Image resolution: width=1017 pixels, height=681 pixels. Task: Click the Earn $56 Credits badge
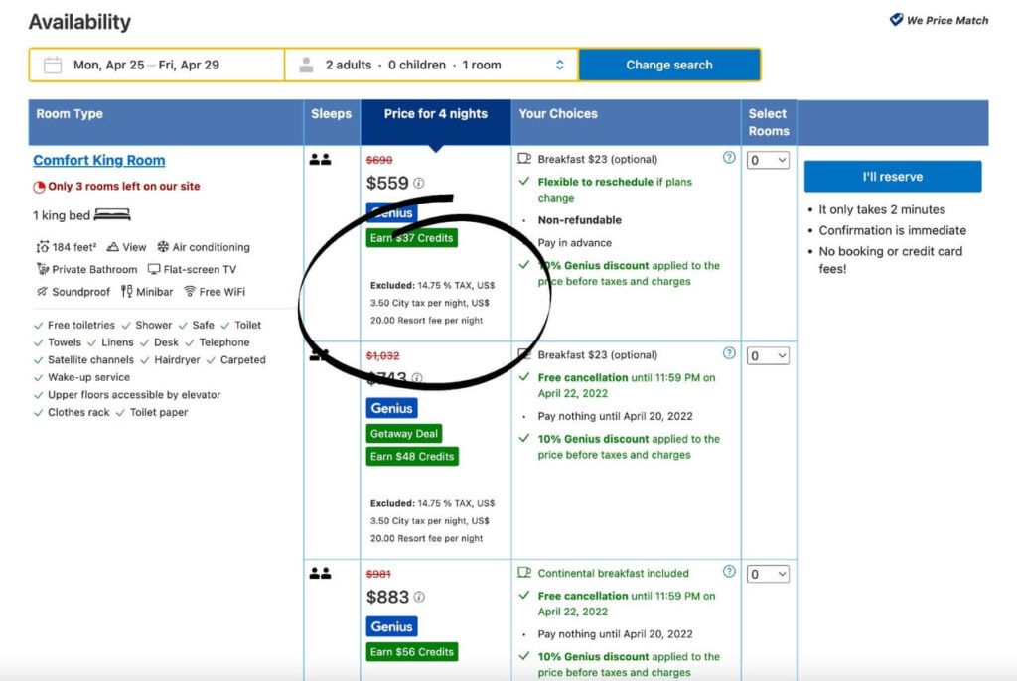click(x=412, y=652)
